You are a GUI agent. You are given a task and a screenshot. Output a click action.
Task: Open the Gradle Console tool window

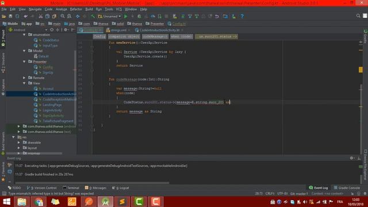[x=347, y=188]
